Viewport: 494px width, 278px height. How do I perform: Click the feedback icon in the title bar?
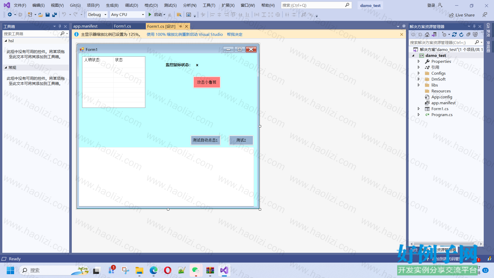485,15
